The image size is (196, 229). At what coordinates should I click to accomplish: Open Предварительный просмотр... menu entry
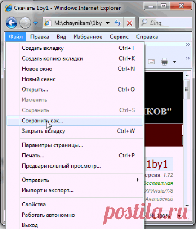click(75, 166)
